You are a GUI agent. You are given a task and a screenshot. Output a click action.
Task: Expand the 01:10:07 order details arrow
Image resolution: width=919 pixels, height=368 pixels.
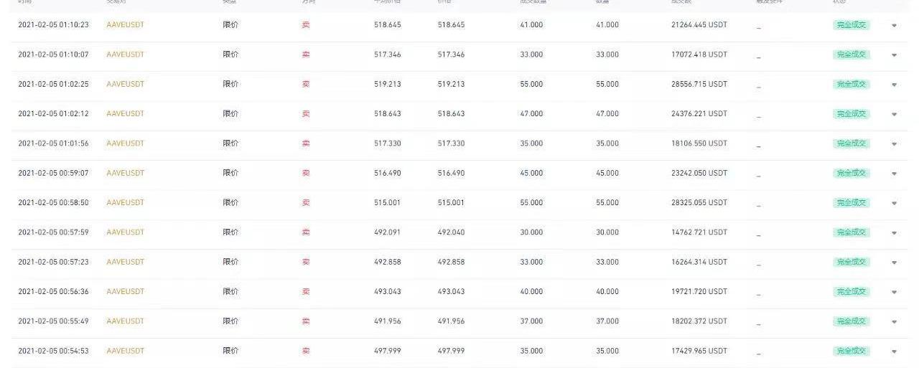point(894,55)
